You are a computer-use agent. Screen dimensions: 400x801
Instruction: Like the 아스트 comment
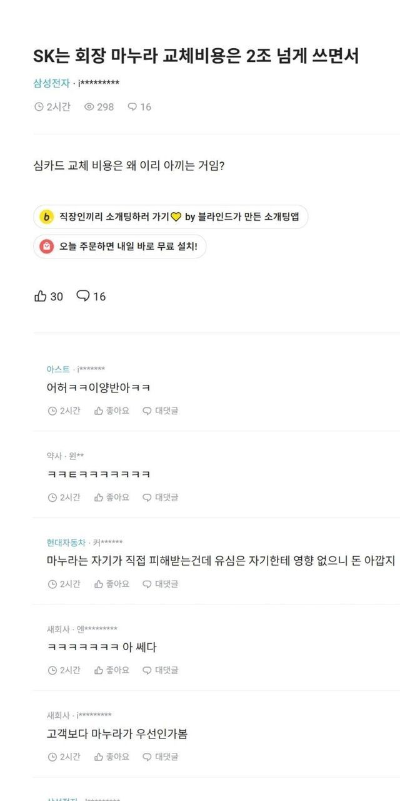(x=112, y=411)
